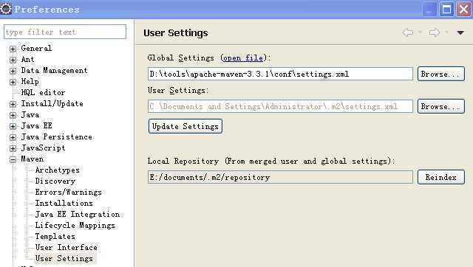Select the Maven preferences category
The image size is (473, 267).
pos(32,159)
